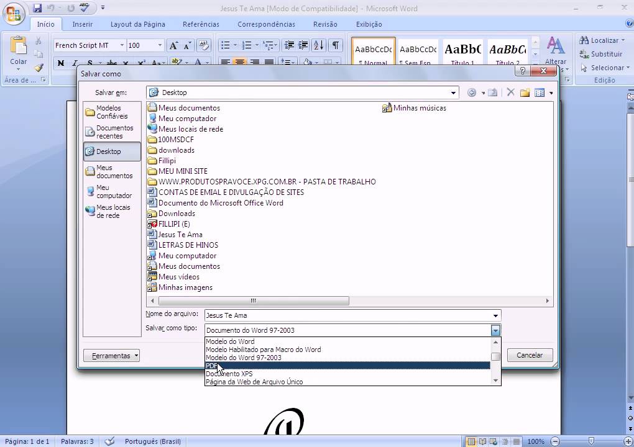This screenshot has width=634, height=447.
Task: Switch to Web Layout view
Action: pos(494,441)
